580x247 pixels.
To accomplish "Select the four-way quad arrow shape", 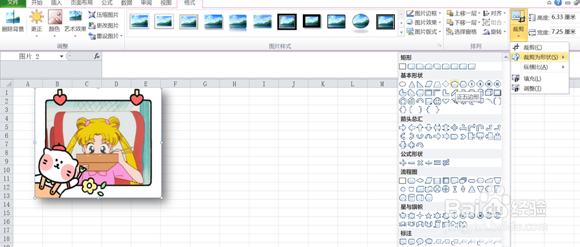I will click(x=454, y=127).
